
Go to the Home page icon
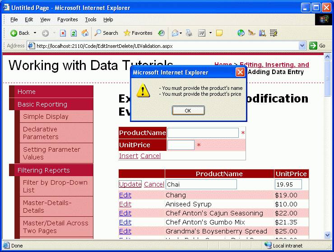pos(85,33)
